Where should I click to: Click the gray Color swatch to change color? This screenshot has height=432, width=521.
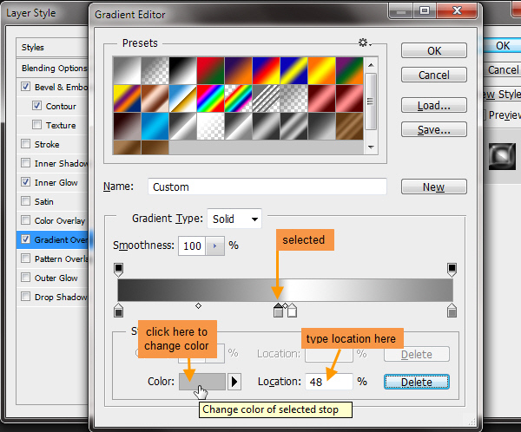tap(201, 382)
